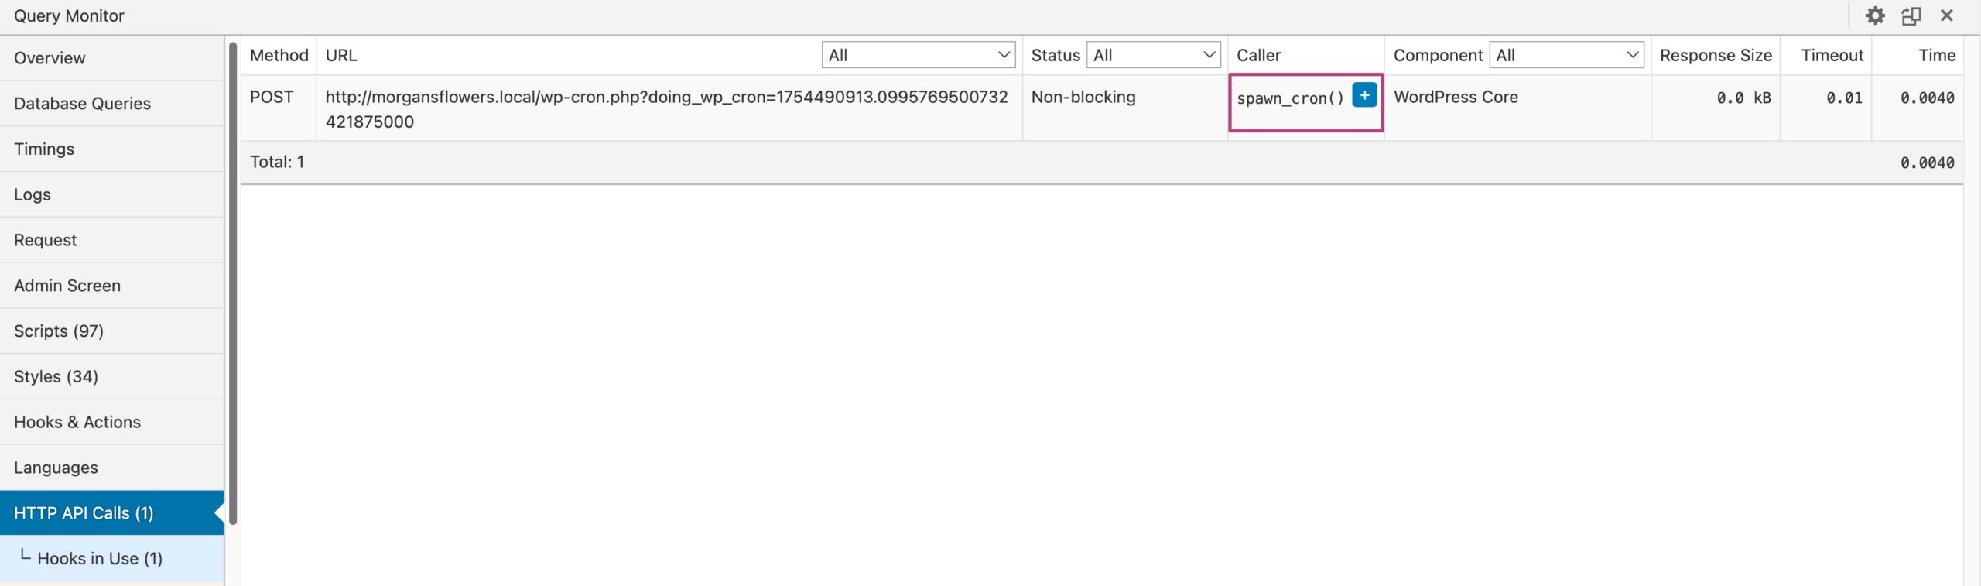
Task: Open the Status filter dropdown
Action: click(1153, 55)
